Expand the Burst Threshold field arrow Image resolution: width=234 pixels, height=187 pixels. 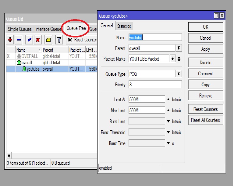coord(168,132)
